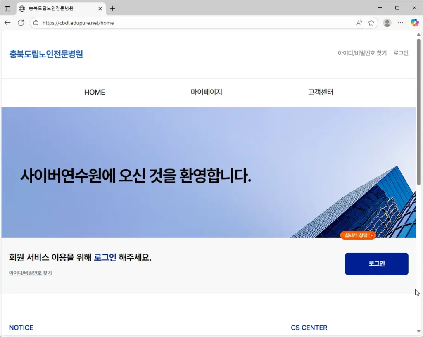
Task: Open the 고객센터 menu item
Action: click(321, 92)
